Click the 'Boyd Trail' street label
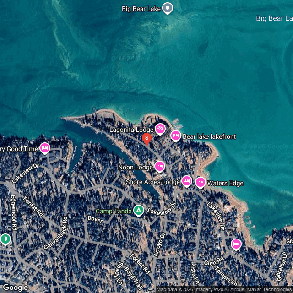The width and height of the screenshot is (293, 293). [x=134, y=279]
